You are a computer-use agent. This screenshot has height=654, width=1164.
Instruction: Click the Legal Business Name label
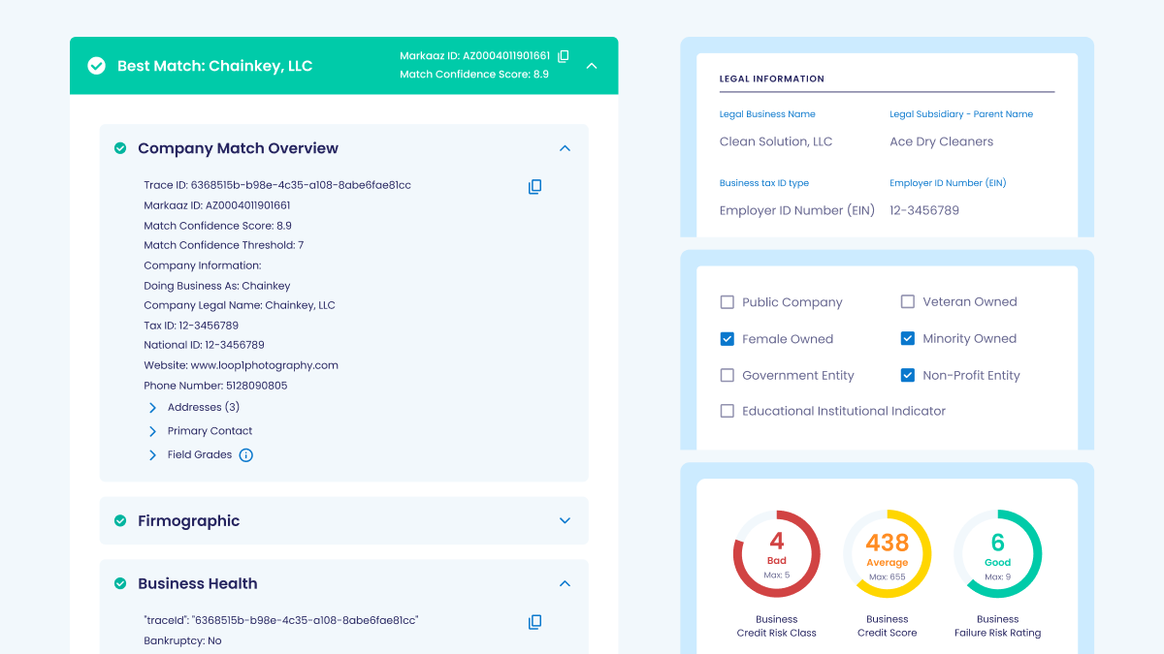(767, 113)
